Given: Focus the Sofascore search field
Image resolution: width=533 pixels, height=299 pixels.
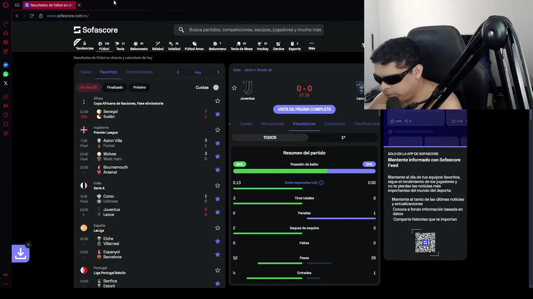Looking at the screenshot, I should click(x=249, y=30).
